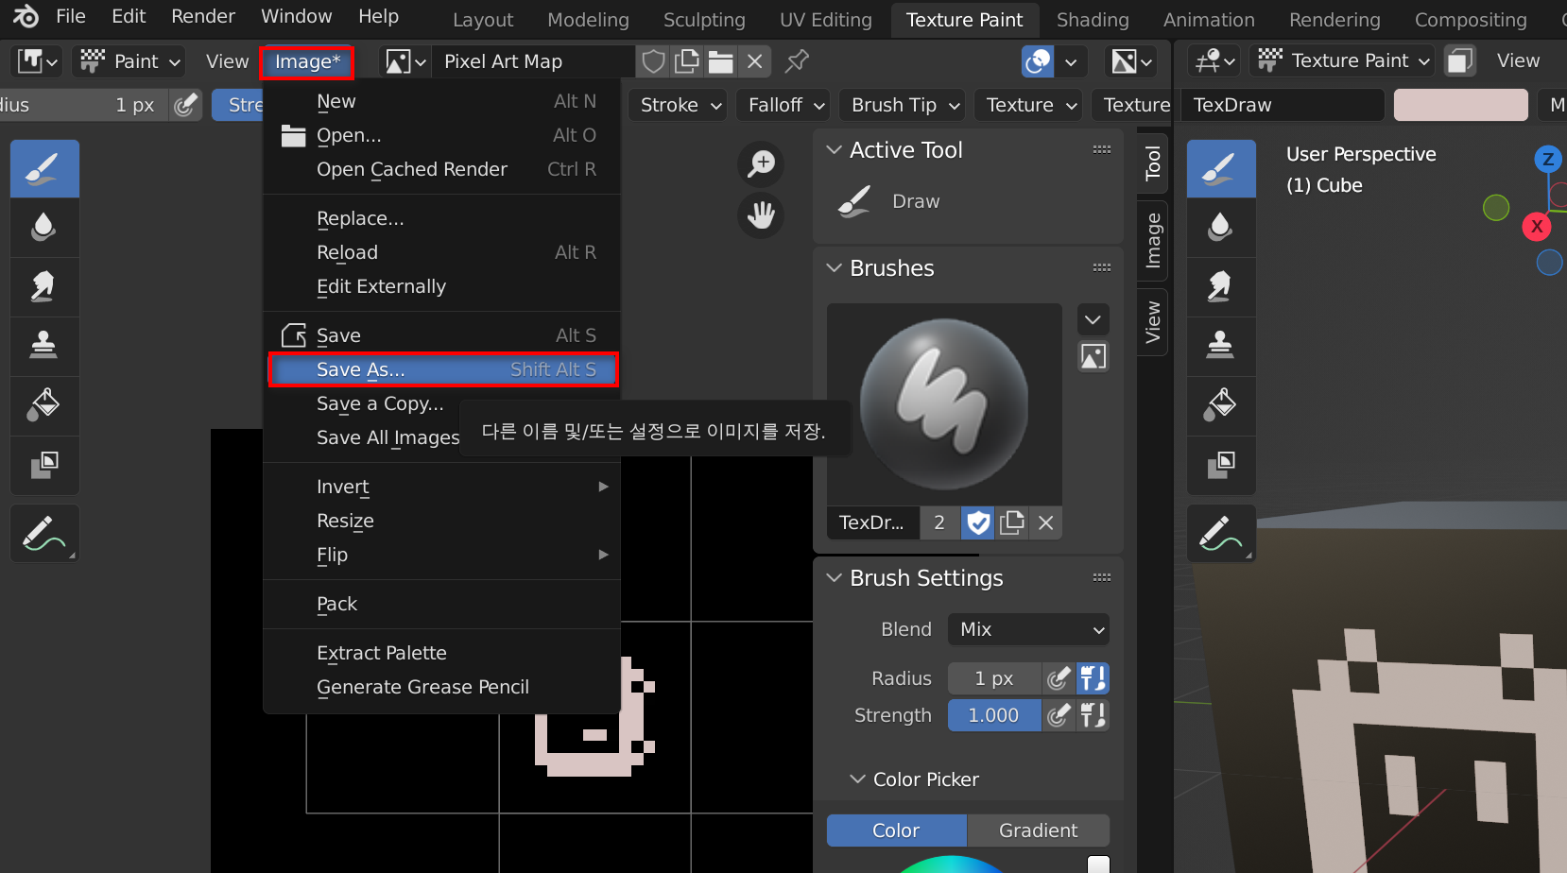Collapse the Active Tool panel
Image resolution: width=1567 pixels, height=873 pixels.
(x=834, y=150)
